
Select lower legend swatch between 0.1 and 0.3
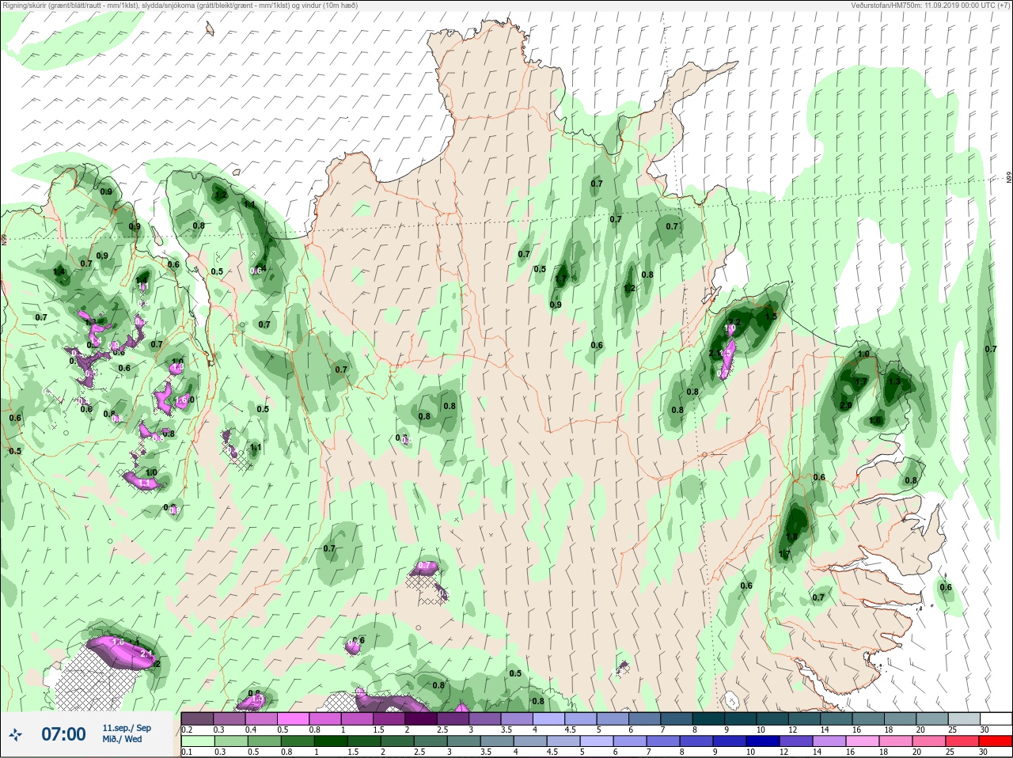pos(197,741)
